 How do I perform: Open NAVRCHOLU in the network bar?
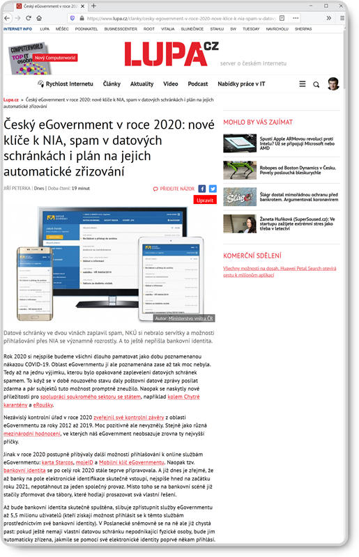277,29
